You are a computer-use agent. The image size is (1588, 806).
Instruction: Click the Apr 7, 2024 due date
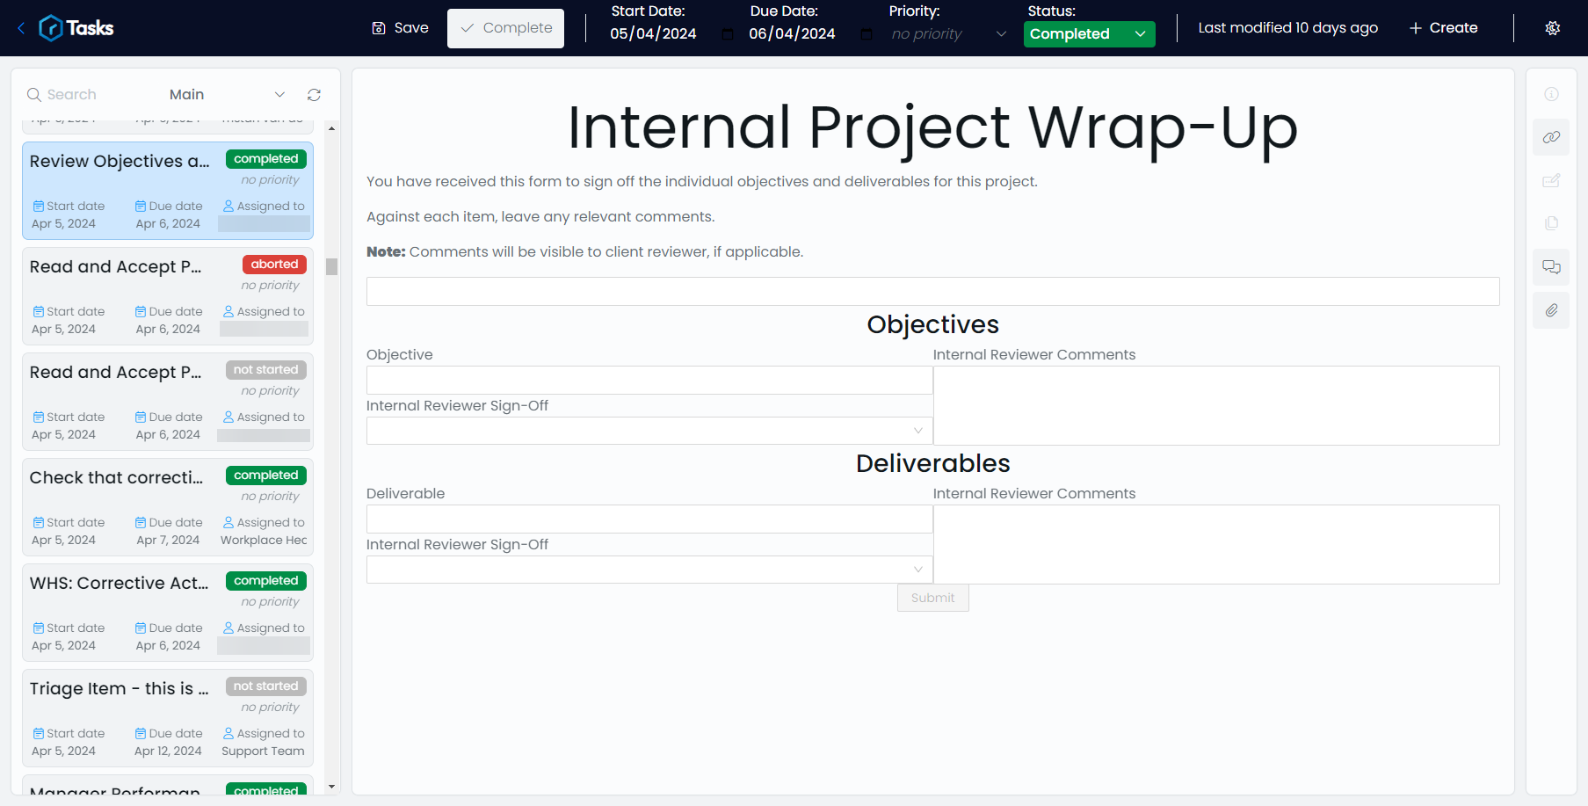(x=168, y=541)
